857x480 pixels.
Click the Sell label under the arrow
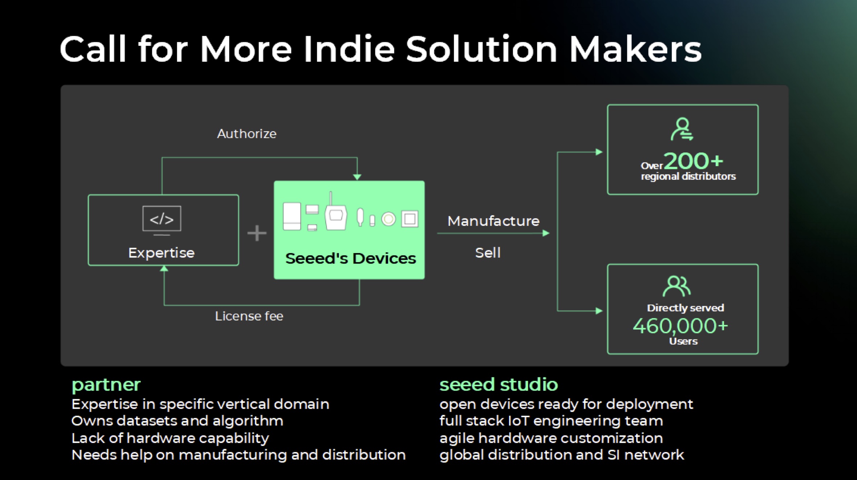(488, 253)
